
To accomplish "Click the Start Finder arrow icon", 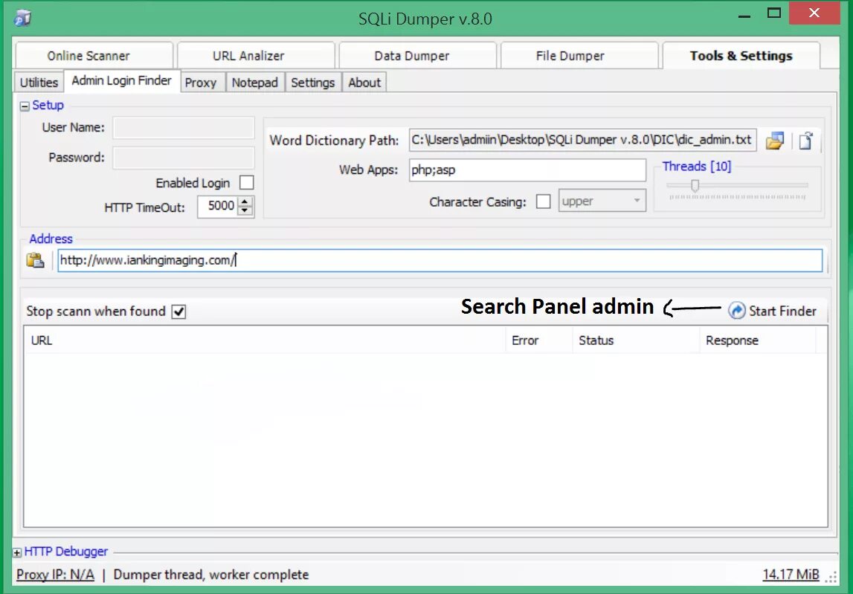I will [736, 311].
